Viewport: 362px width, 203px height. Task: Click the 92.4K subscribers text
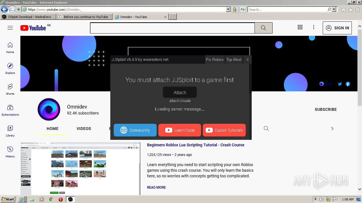click(83, 113)
